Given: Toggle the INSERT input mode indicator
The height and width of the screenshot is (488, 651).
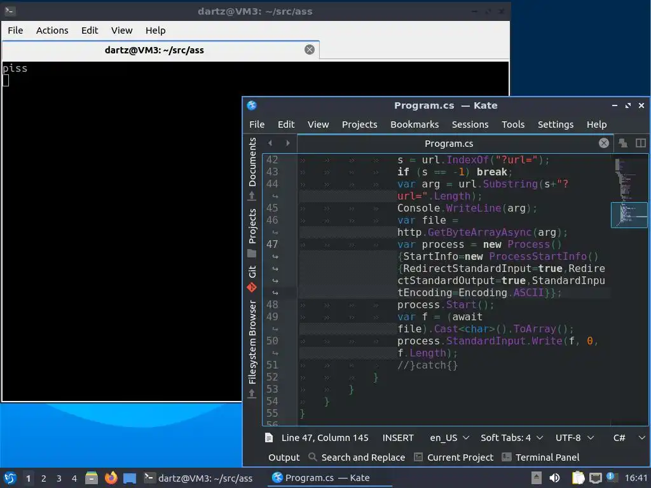Looking at the screenshot, I should coord(398,438).
